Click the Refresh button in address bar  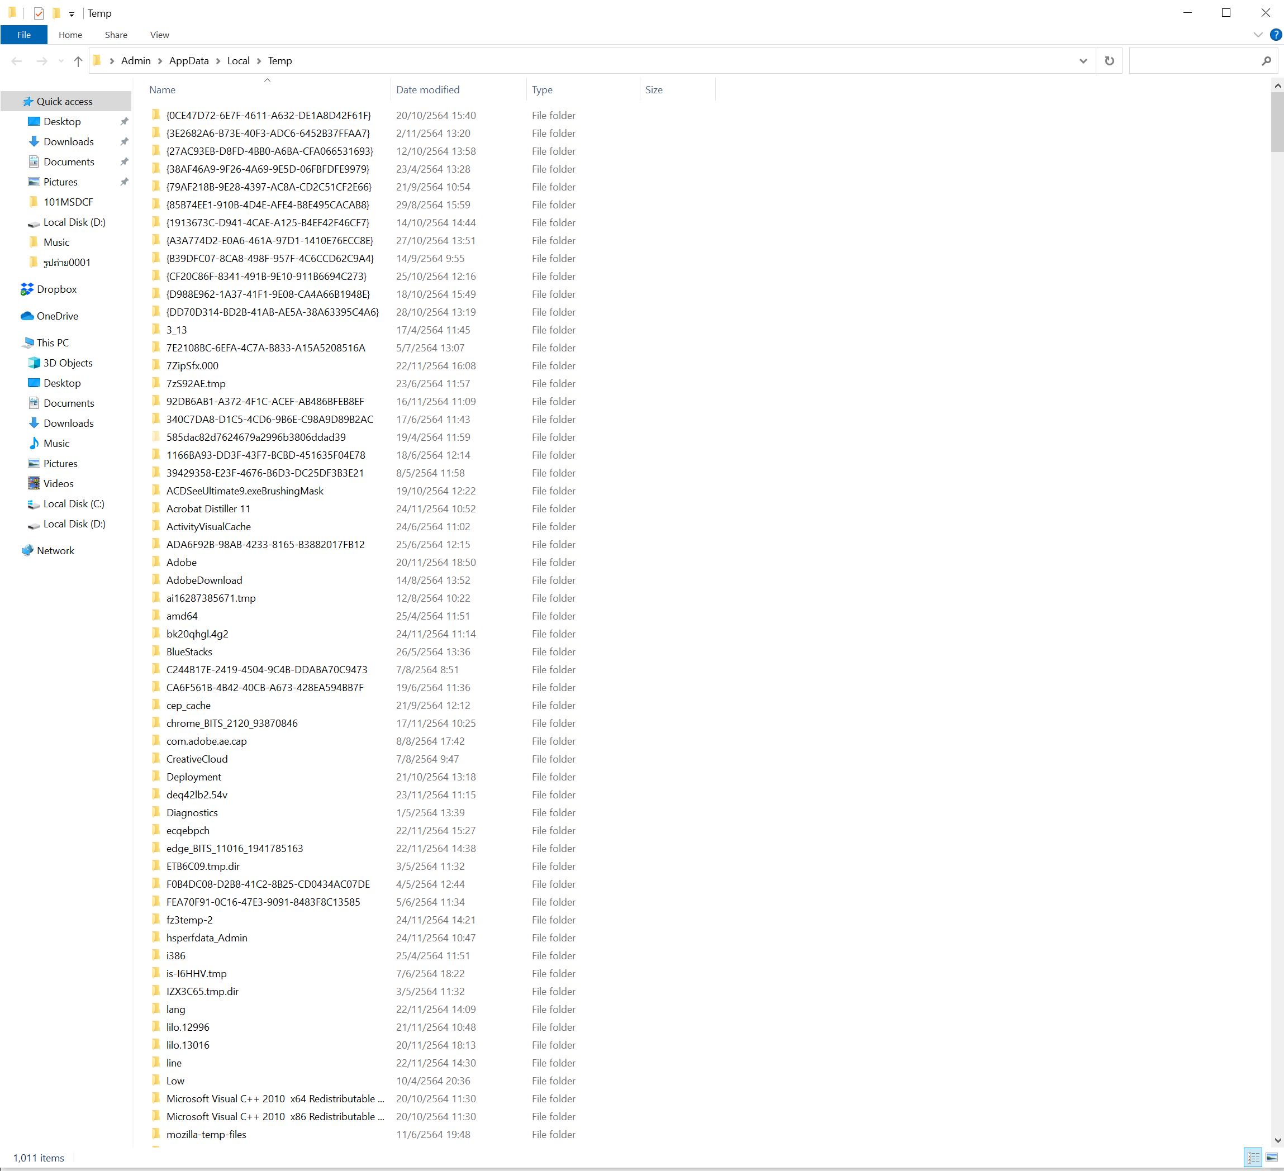(x=1110, y=61)
